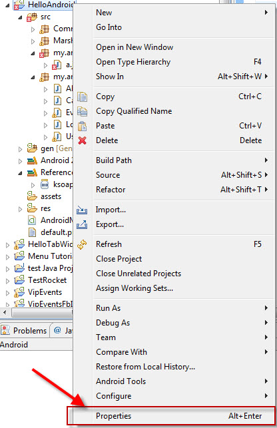
Task: Expand the gen generated folder
Action: tap(20, 149)
